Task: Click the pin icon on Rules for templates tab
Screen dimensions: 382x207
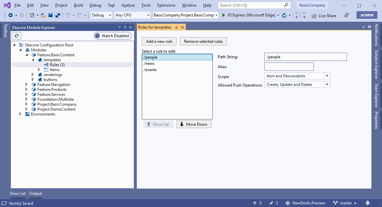Action: coord(176,27)
